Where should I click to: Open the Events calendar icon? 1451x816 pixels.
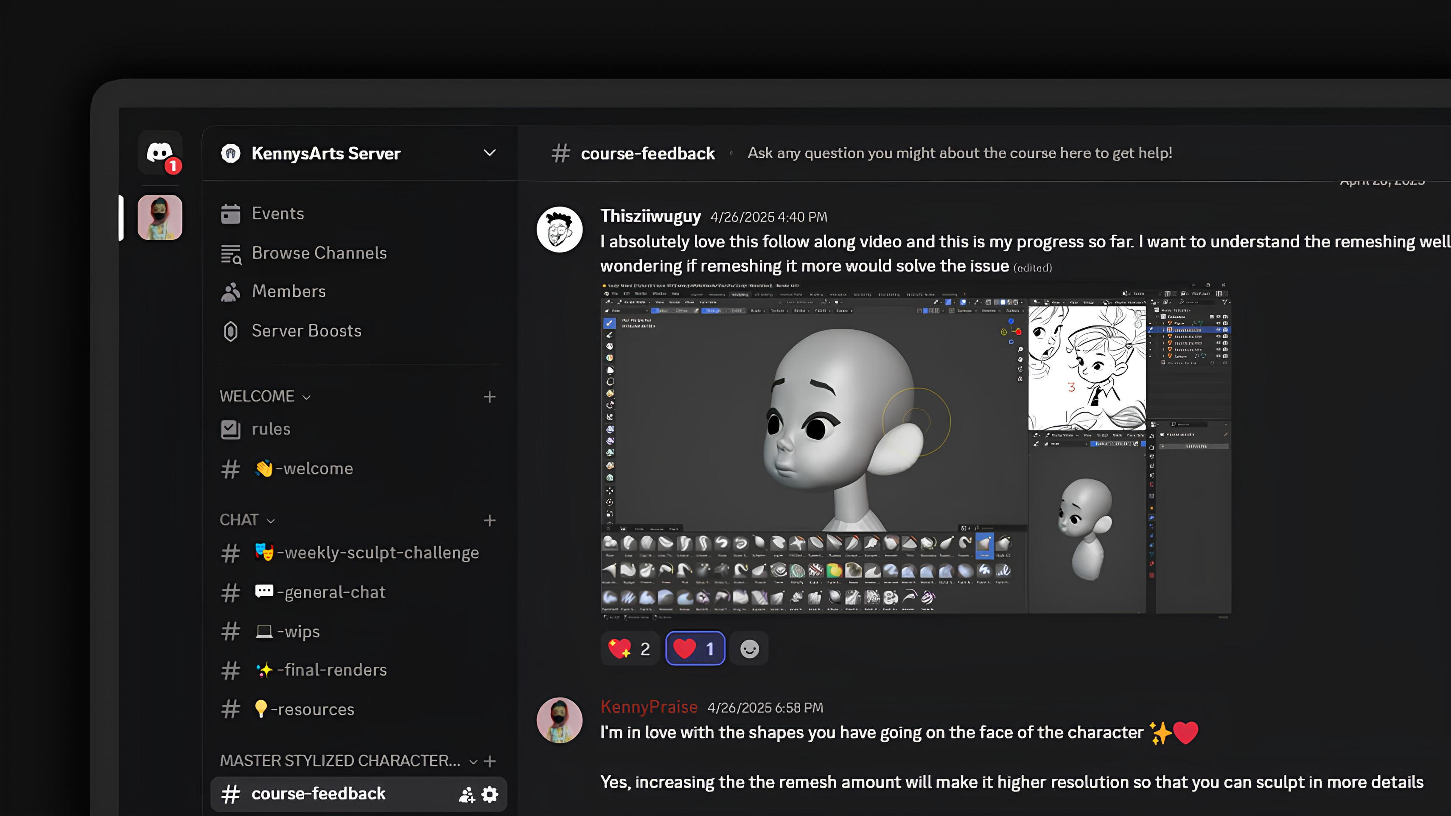tap(230, 213)
